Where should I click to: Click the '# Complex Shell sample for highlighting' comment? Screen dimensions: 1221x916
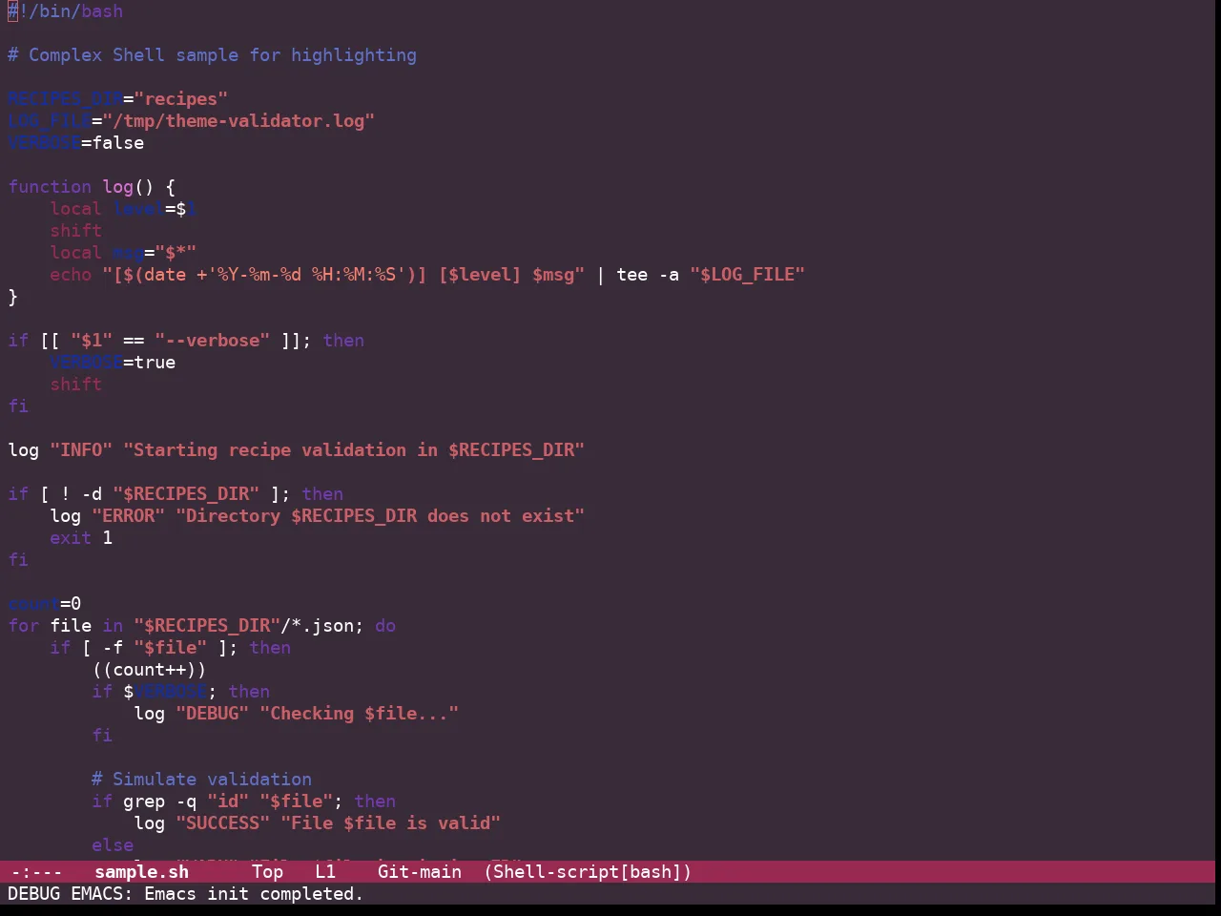tap(212, 55)
